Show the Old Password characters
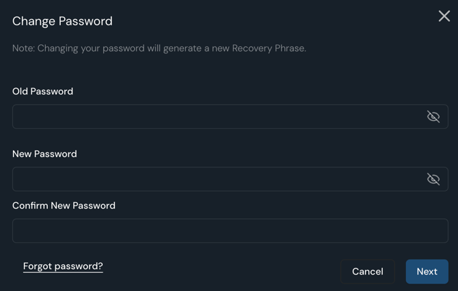This screenshot has height=291, width=458. 433,117
